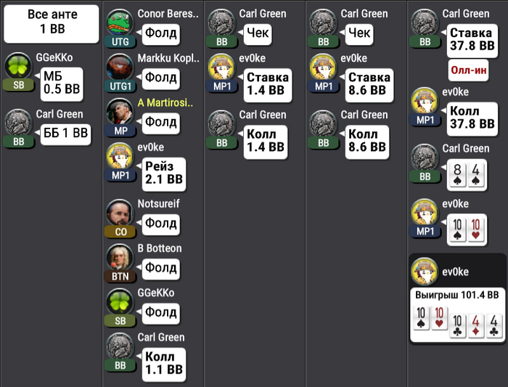Screen dimensions: 508x387
Task: Click the yellow A Martirosi player name
Action: 165,103
